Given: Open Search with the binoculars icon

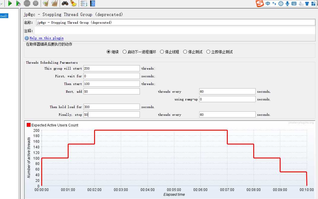Looking at the screenshot, I should click(65, 3).
